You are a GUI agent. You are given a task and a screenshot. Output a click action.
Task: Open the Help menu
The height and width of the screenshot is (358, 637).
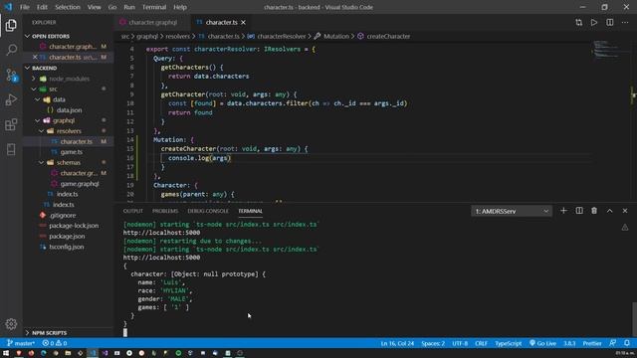[180, 7]
